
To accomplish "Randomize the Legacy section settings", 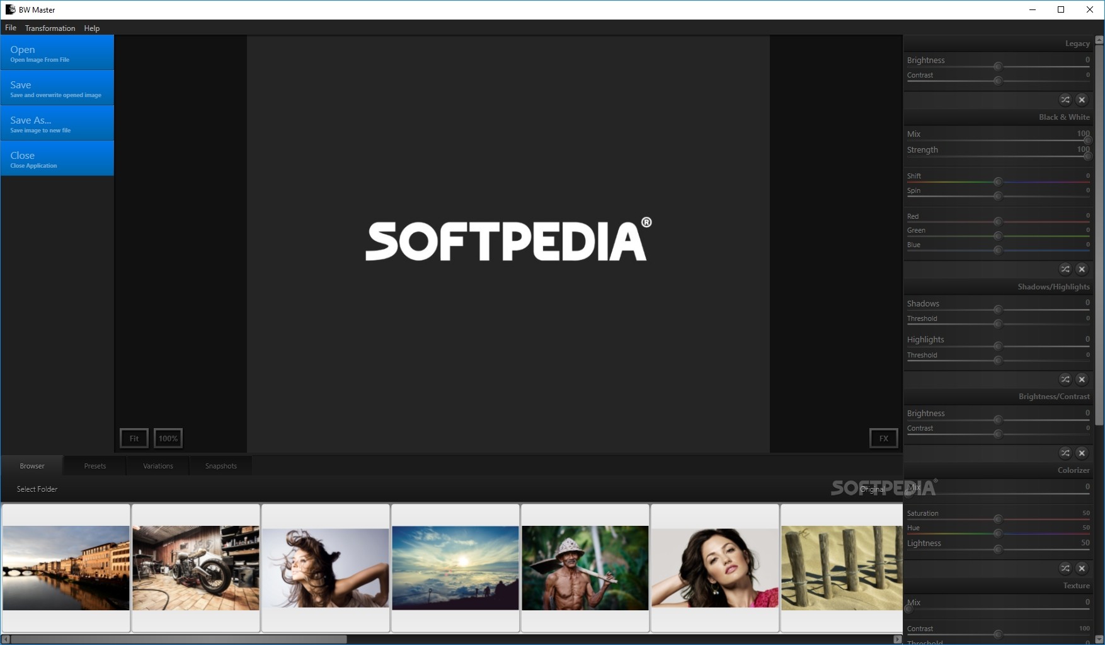I will (x=1065, y=100).
